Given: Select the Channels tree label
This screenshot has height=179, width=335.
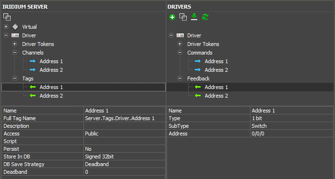Looking at the screenshot, I should tap(33, 53).
